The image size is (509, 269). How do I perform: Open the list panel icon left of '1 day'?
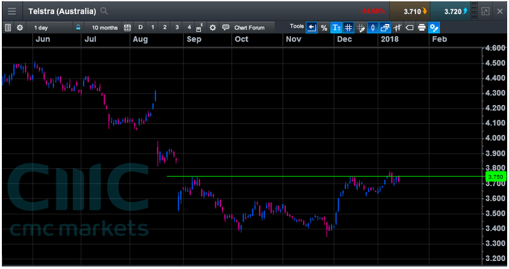coord(8,28)
